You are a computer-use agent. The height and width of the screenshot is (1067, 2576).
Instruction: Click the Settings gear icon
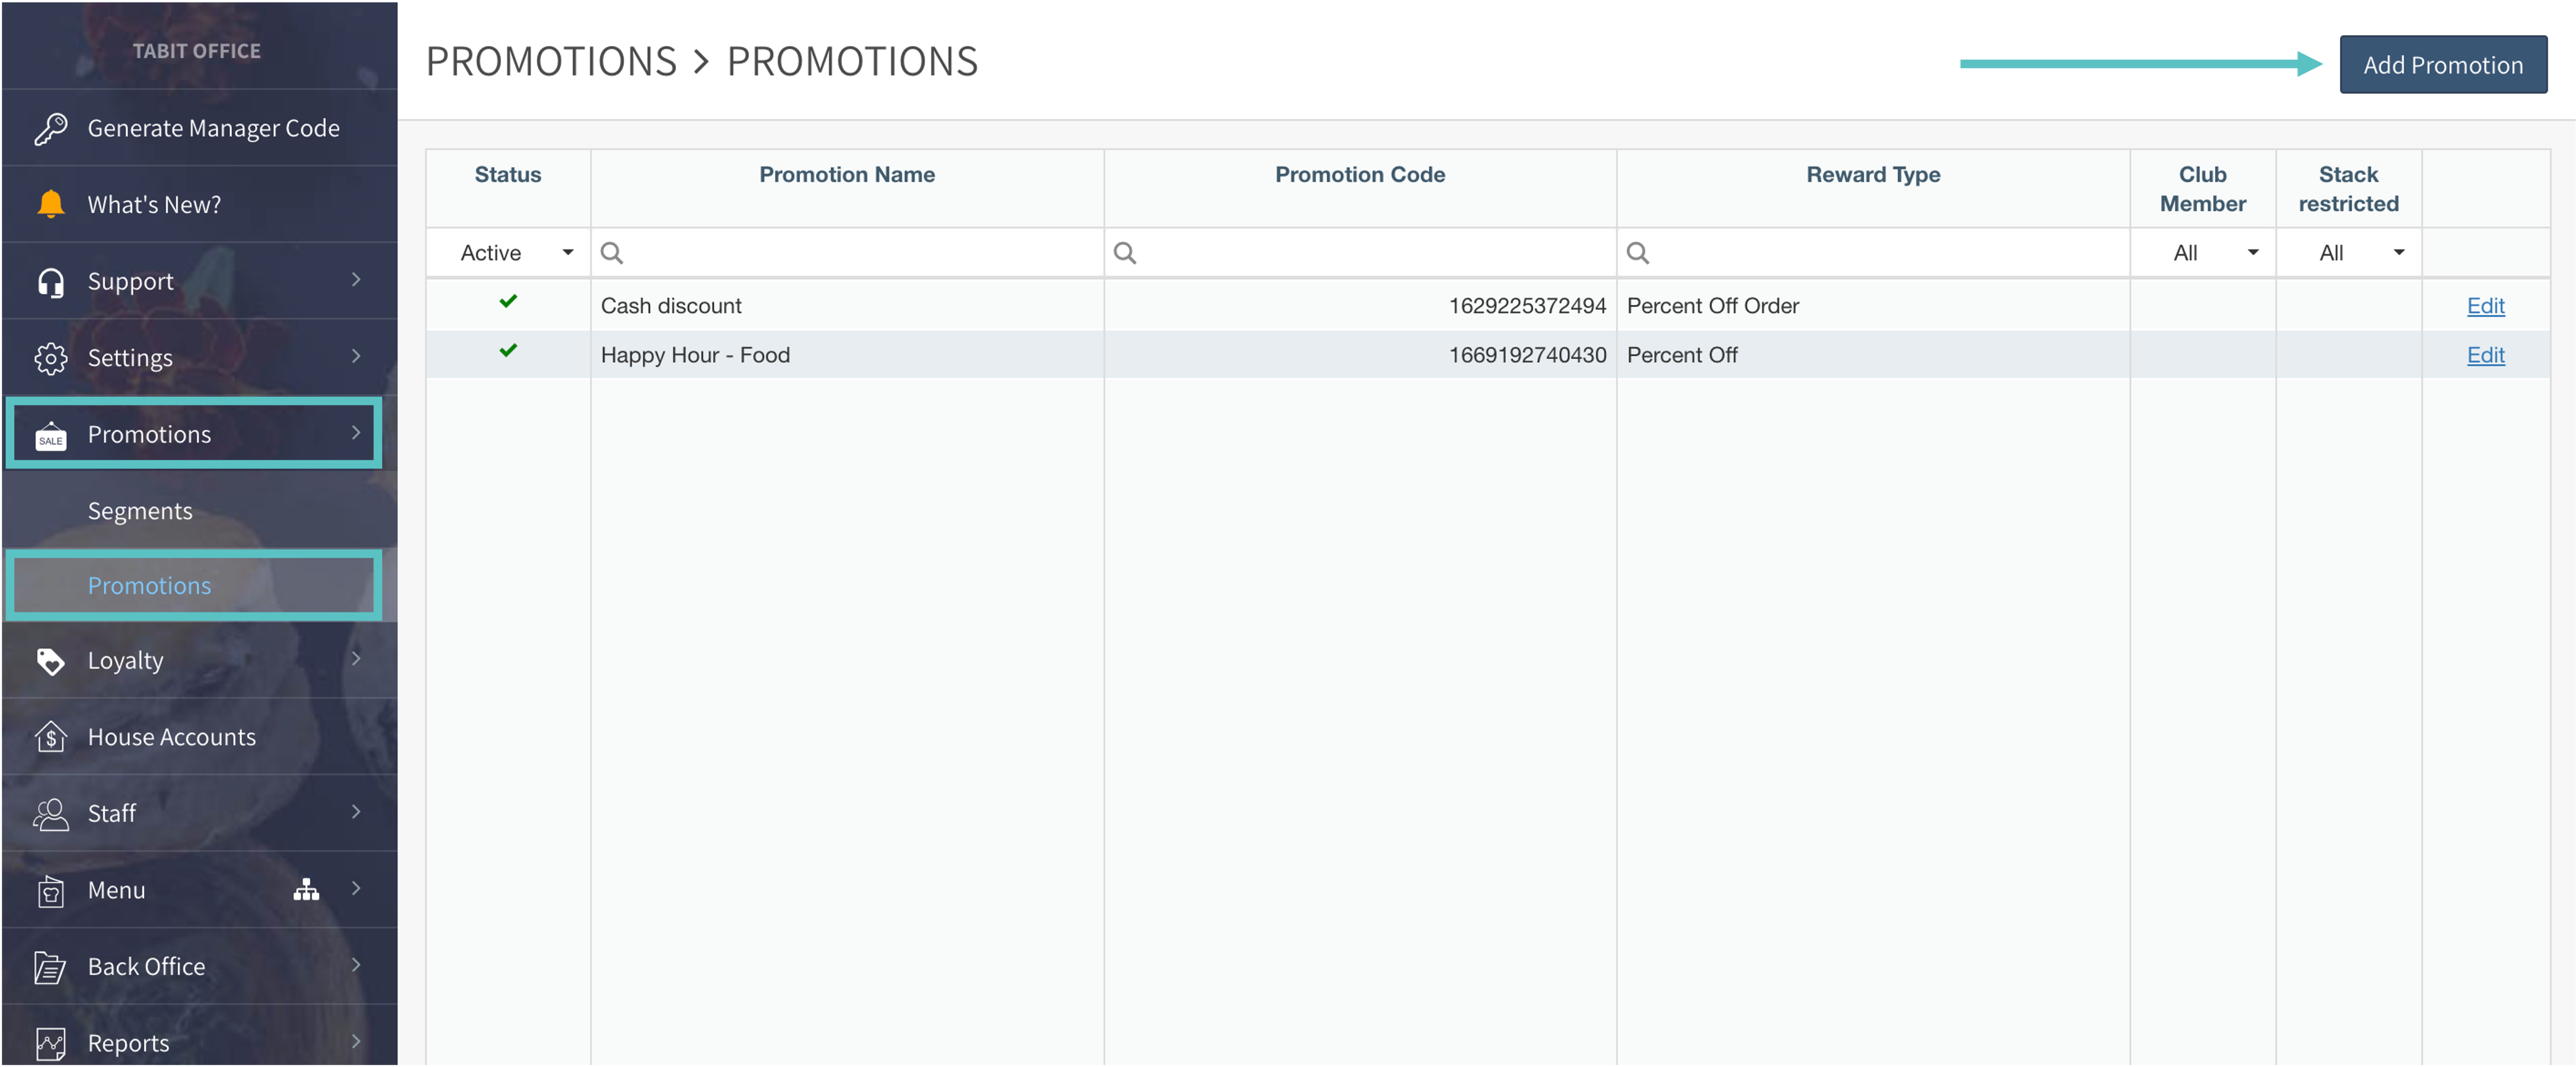(50, 358)
